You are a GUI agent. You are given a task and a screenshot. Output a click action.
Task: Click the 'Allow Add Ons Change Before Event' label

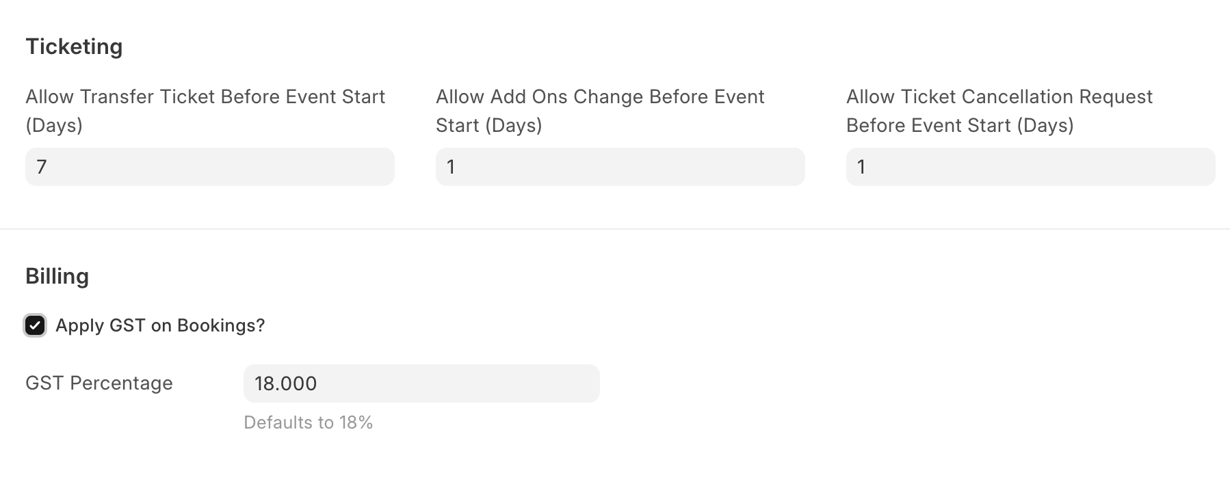pyautogui.click(x=600, y=97)
